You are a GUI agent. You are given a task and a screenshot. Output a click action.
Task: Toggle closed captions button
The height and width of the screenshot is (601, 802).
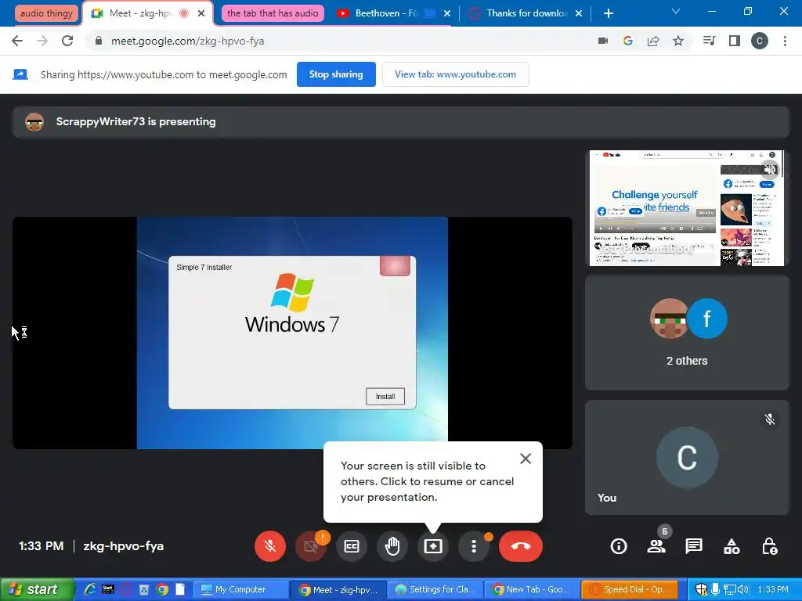(352, 546)
